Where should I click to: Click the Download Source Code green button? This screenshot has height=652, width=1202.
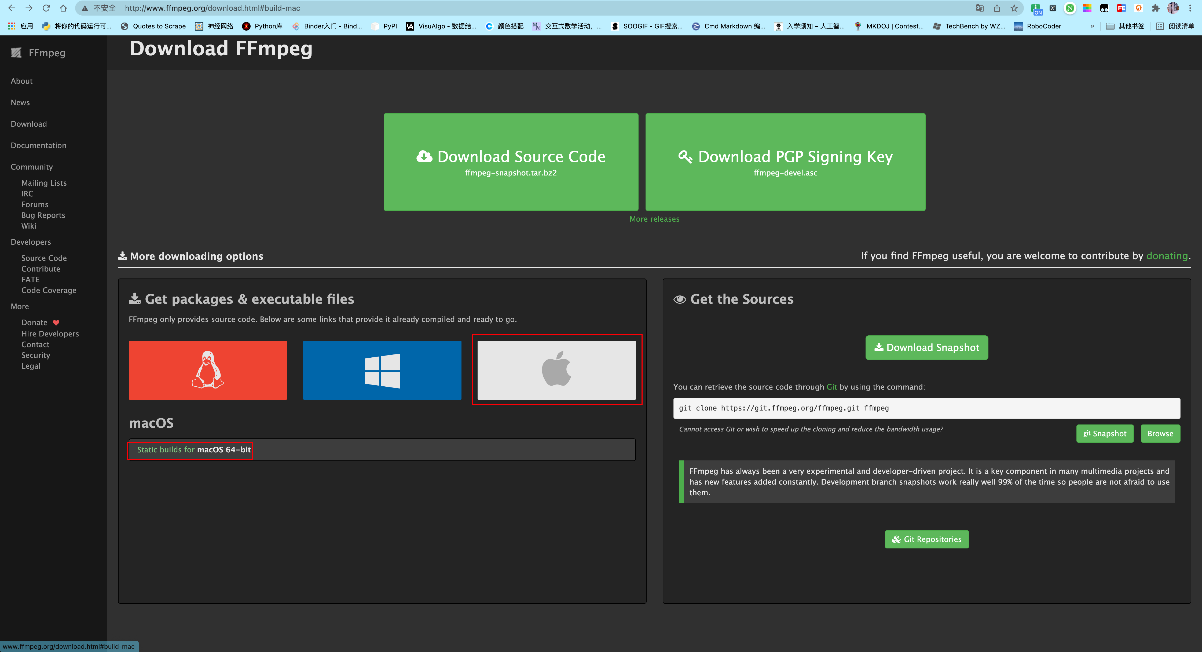pyautogui.click(x=511, y=162)
